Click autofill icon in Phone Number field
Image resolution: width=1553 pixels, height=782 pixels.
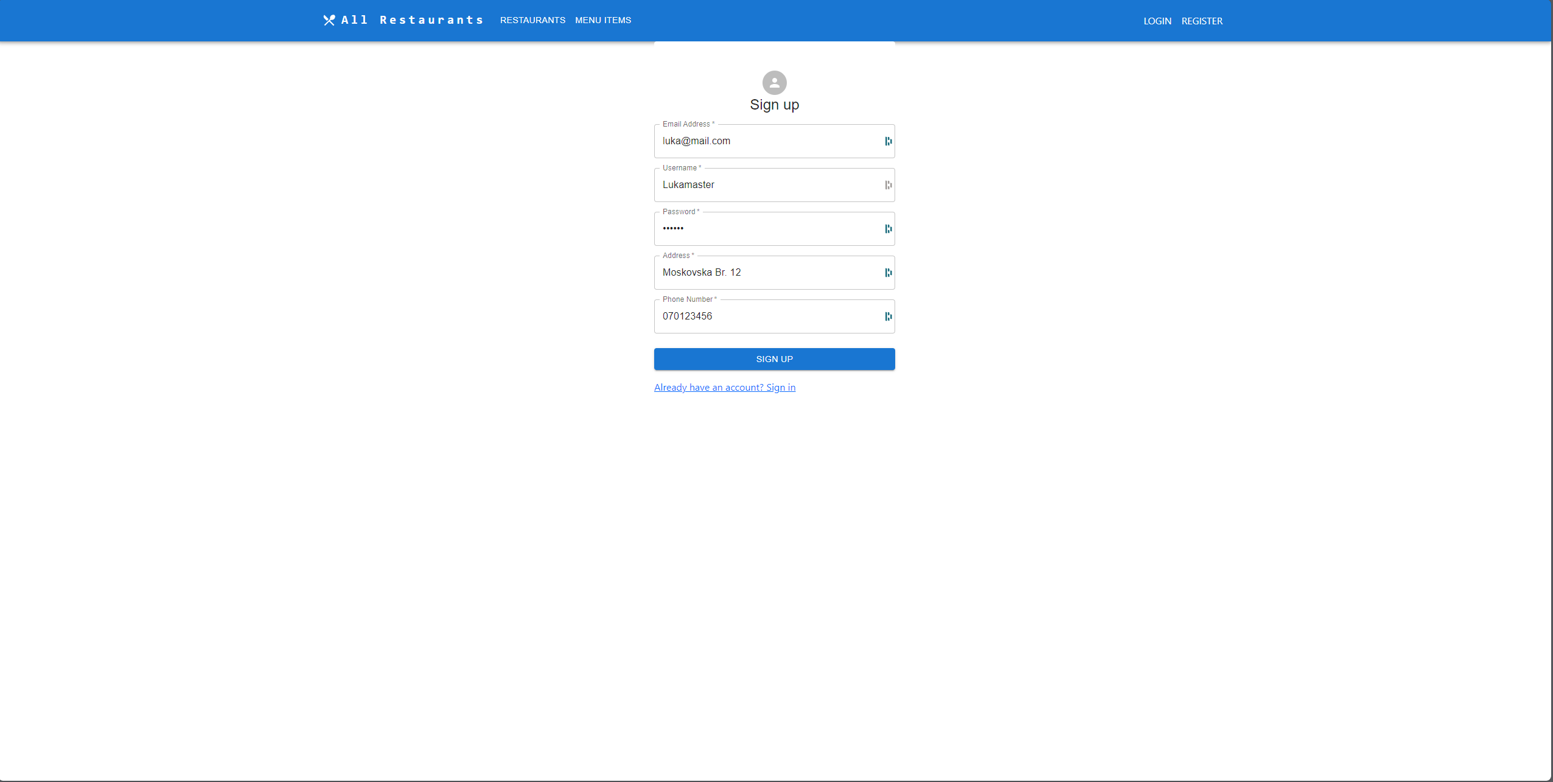click(x=888, y=316)
